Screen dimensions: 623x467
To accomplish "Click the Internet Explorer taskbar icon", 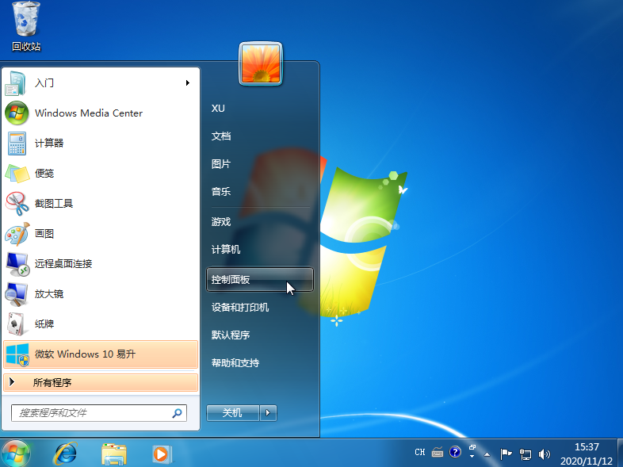I will tap(66, 453).
